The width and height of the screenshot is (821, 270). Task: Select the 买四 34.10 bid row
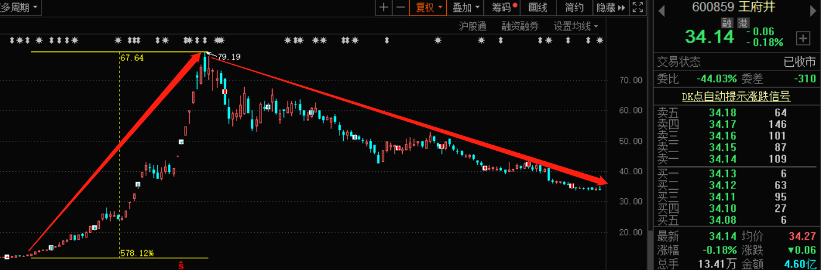tap(737, 209)
